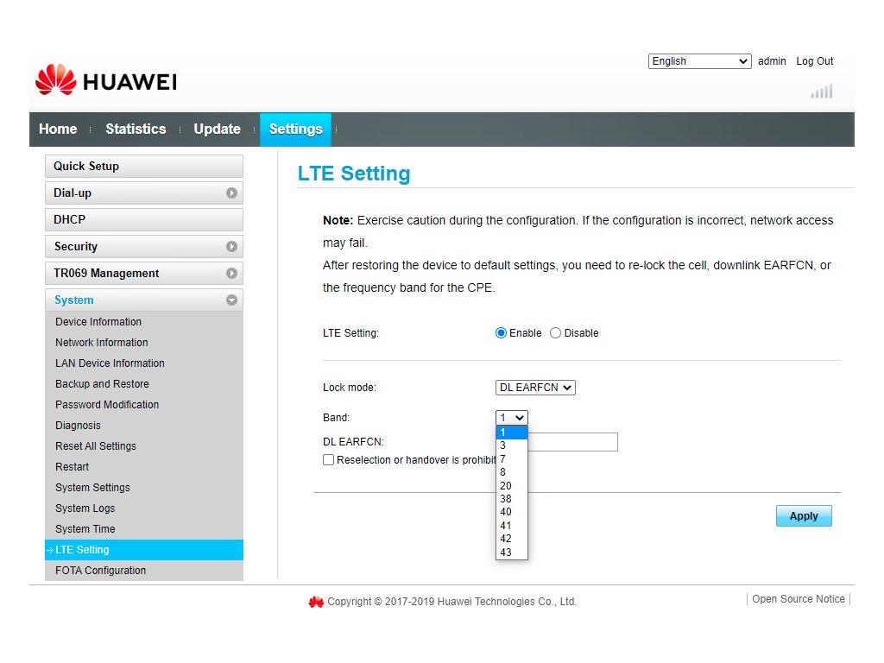The height and width of the screenshot is (663, 884).
Task: Select the Enable LTE Setting radio button
Action: [x=501, y=333]
